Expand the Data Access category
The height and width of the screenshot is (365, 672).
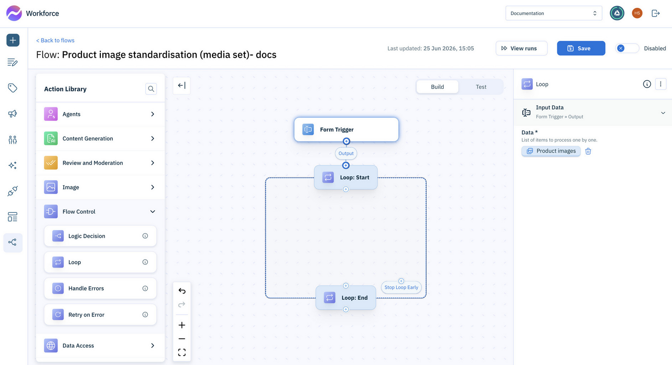(x=100, y=346)
